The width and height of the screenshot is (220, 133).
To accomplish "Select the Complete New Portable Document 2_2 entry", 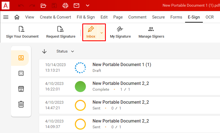I will (129, 87).
